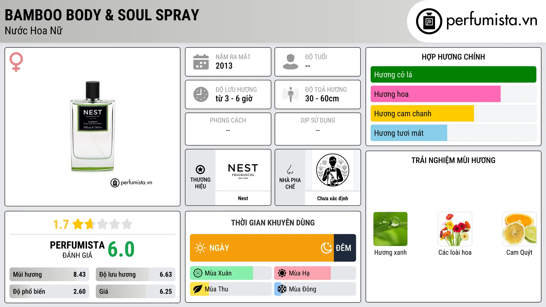Click the 1.7 star rating number
This screenshot has width=546, height=307.
[x=61, y=224]
